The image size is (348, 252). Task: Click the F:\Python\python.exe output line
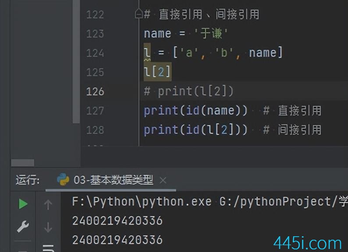[x=210, y=202]
